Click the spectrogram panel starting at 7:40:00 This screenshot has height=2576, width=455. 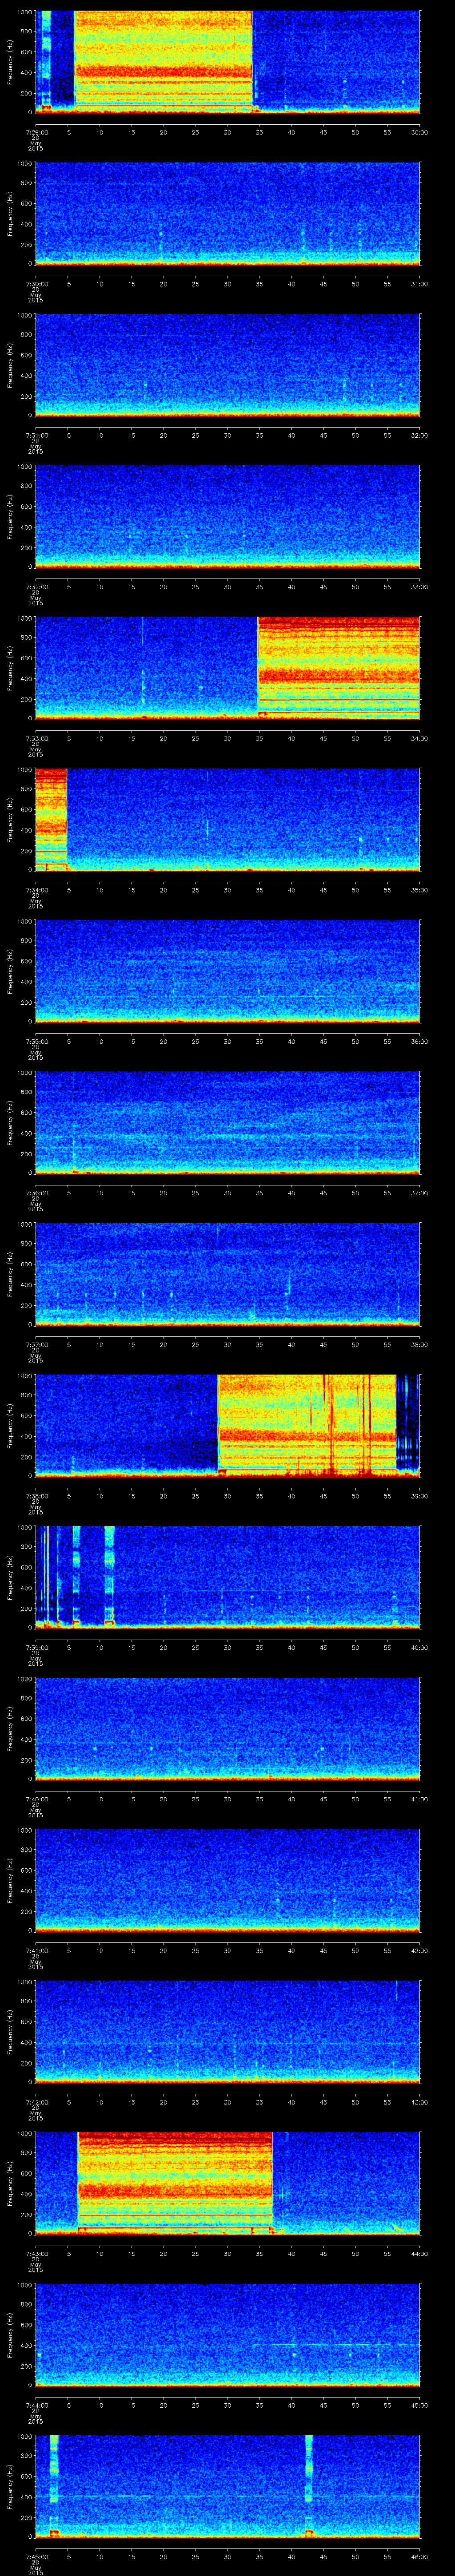(x=228, y=1729)
